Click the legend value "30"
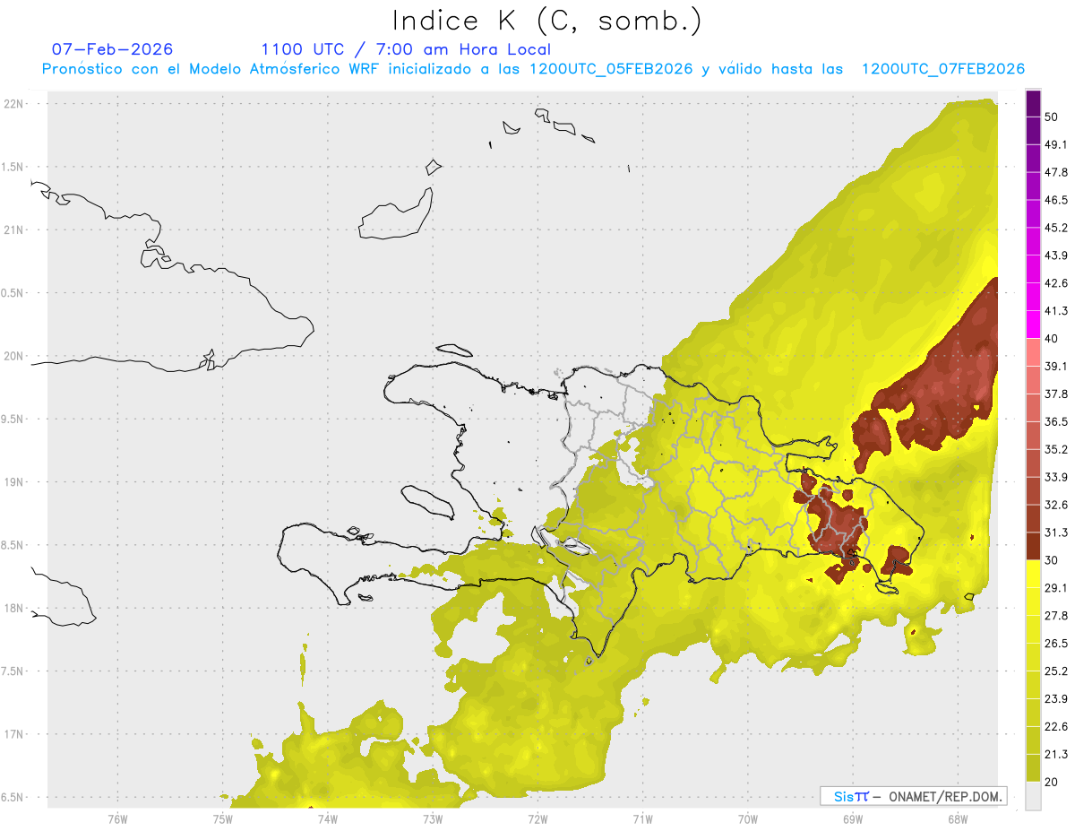 click(x=1051, y=560)
